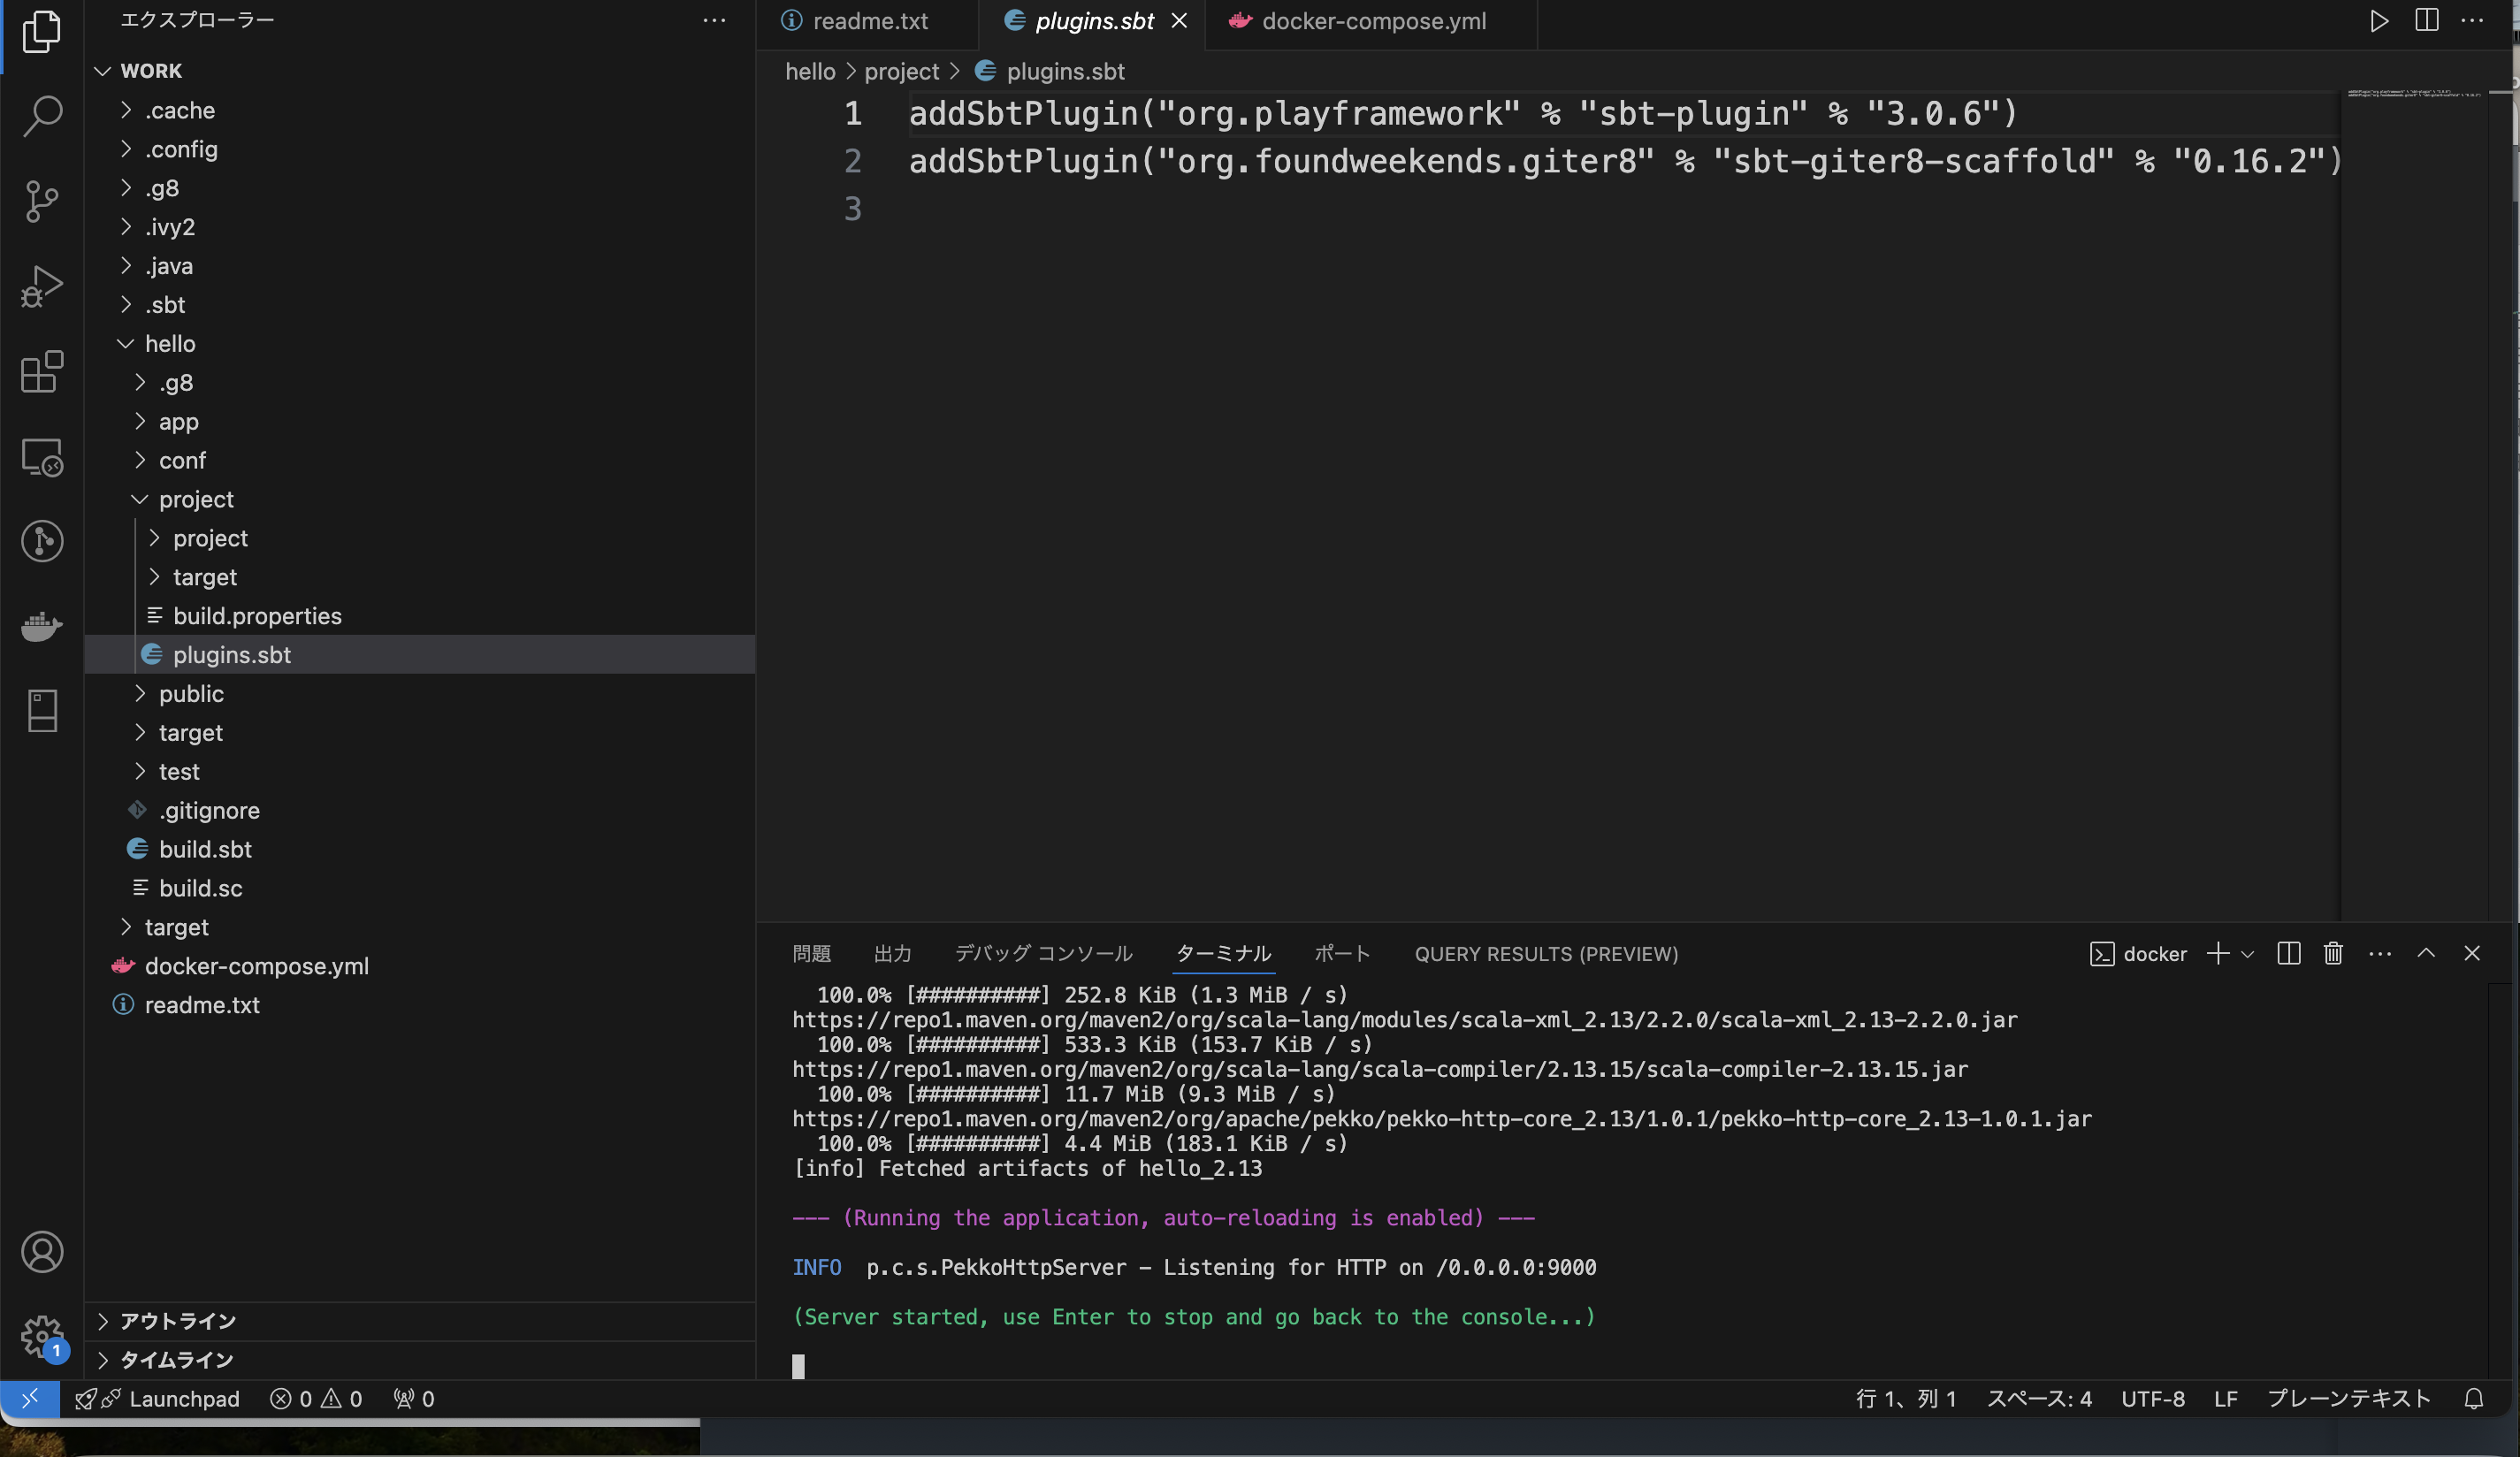Expand the .ivy2 folder
2520x1457 pixels.
(420, 227)
